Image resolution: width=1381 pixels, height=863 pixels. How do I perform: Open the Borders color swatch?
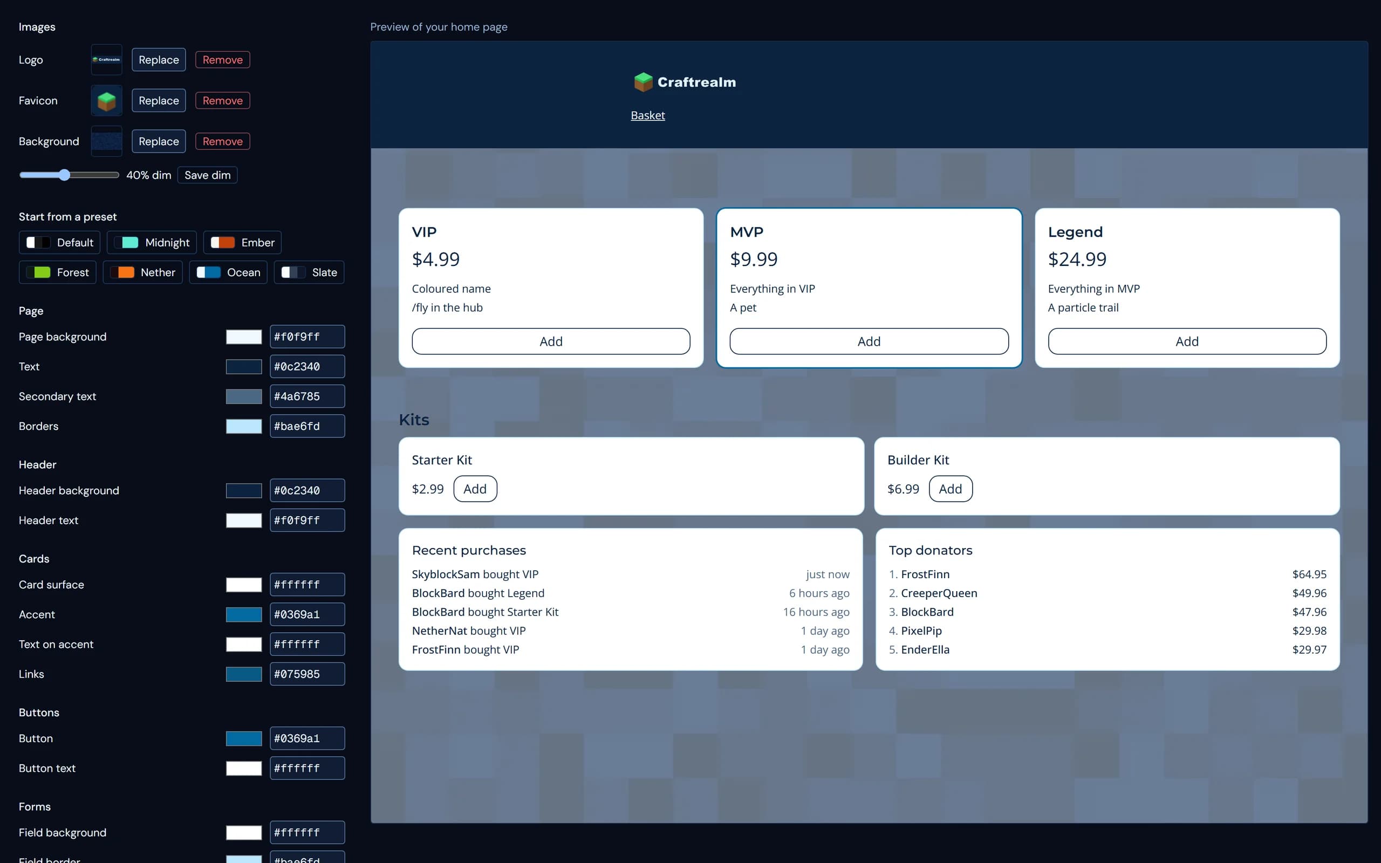point(244,426)
